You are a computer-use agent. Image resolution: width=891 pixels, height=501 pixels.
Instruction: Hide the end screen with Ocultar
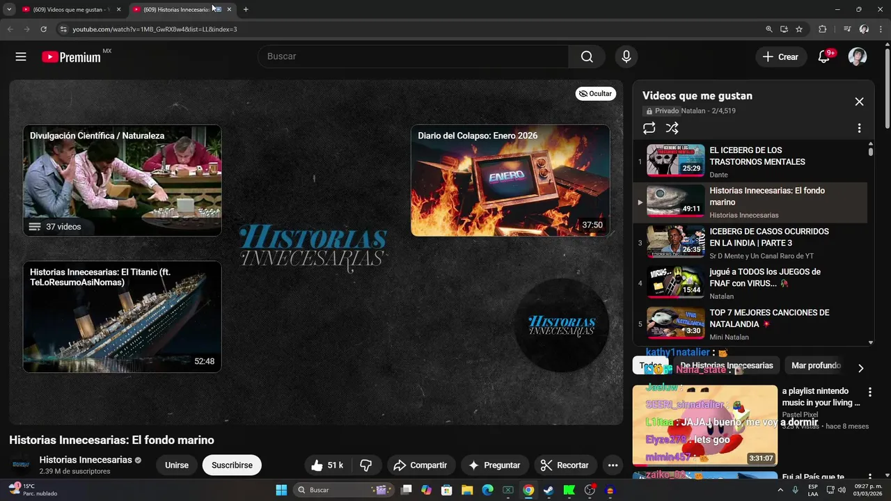click(x=595, y=94)
